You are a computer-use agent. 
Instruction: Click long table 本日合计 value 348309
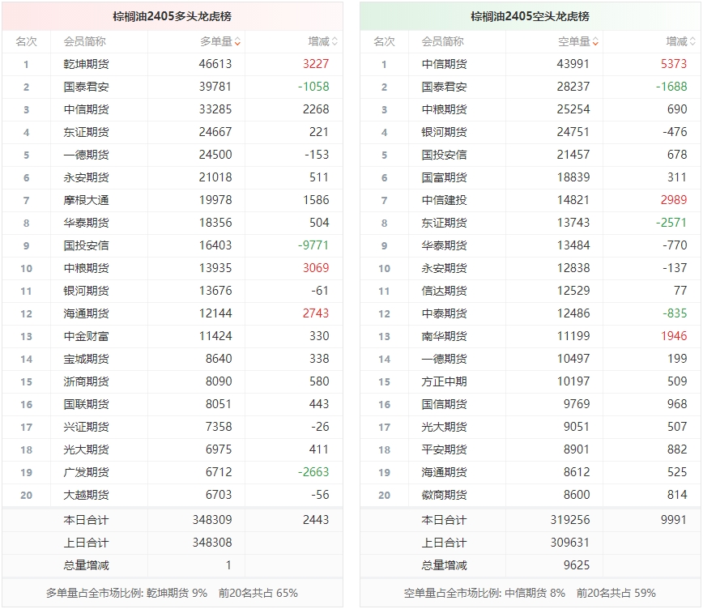pos(212,520)
